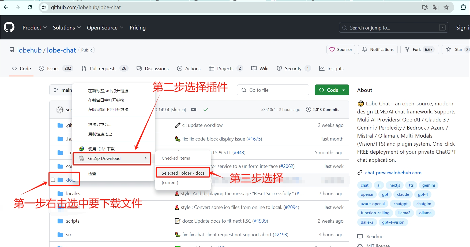Open the Wiki tab
This screenshot has height=247, width=470.
coord(260,69)
